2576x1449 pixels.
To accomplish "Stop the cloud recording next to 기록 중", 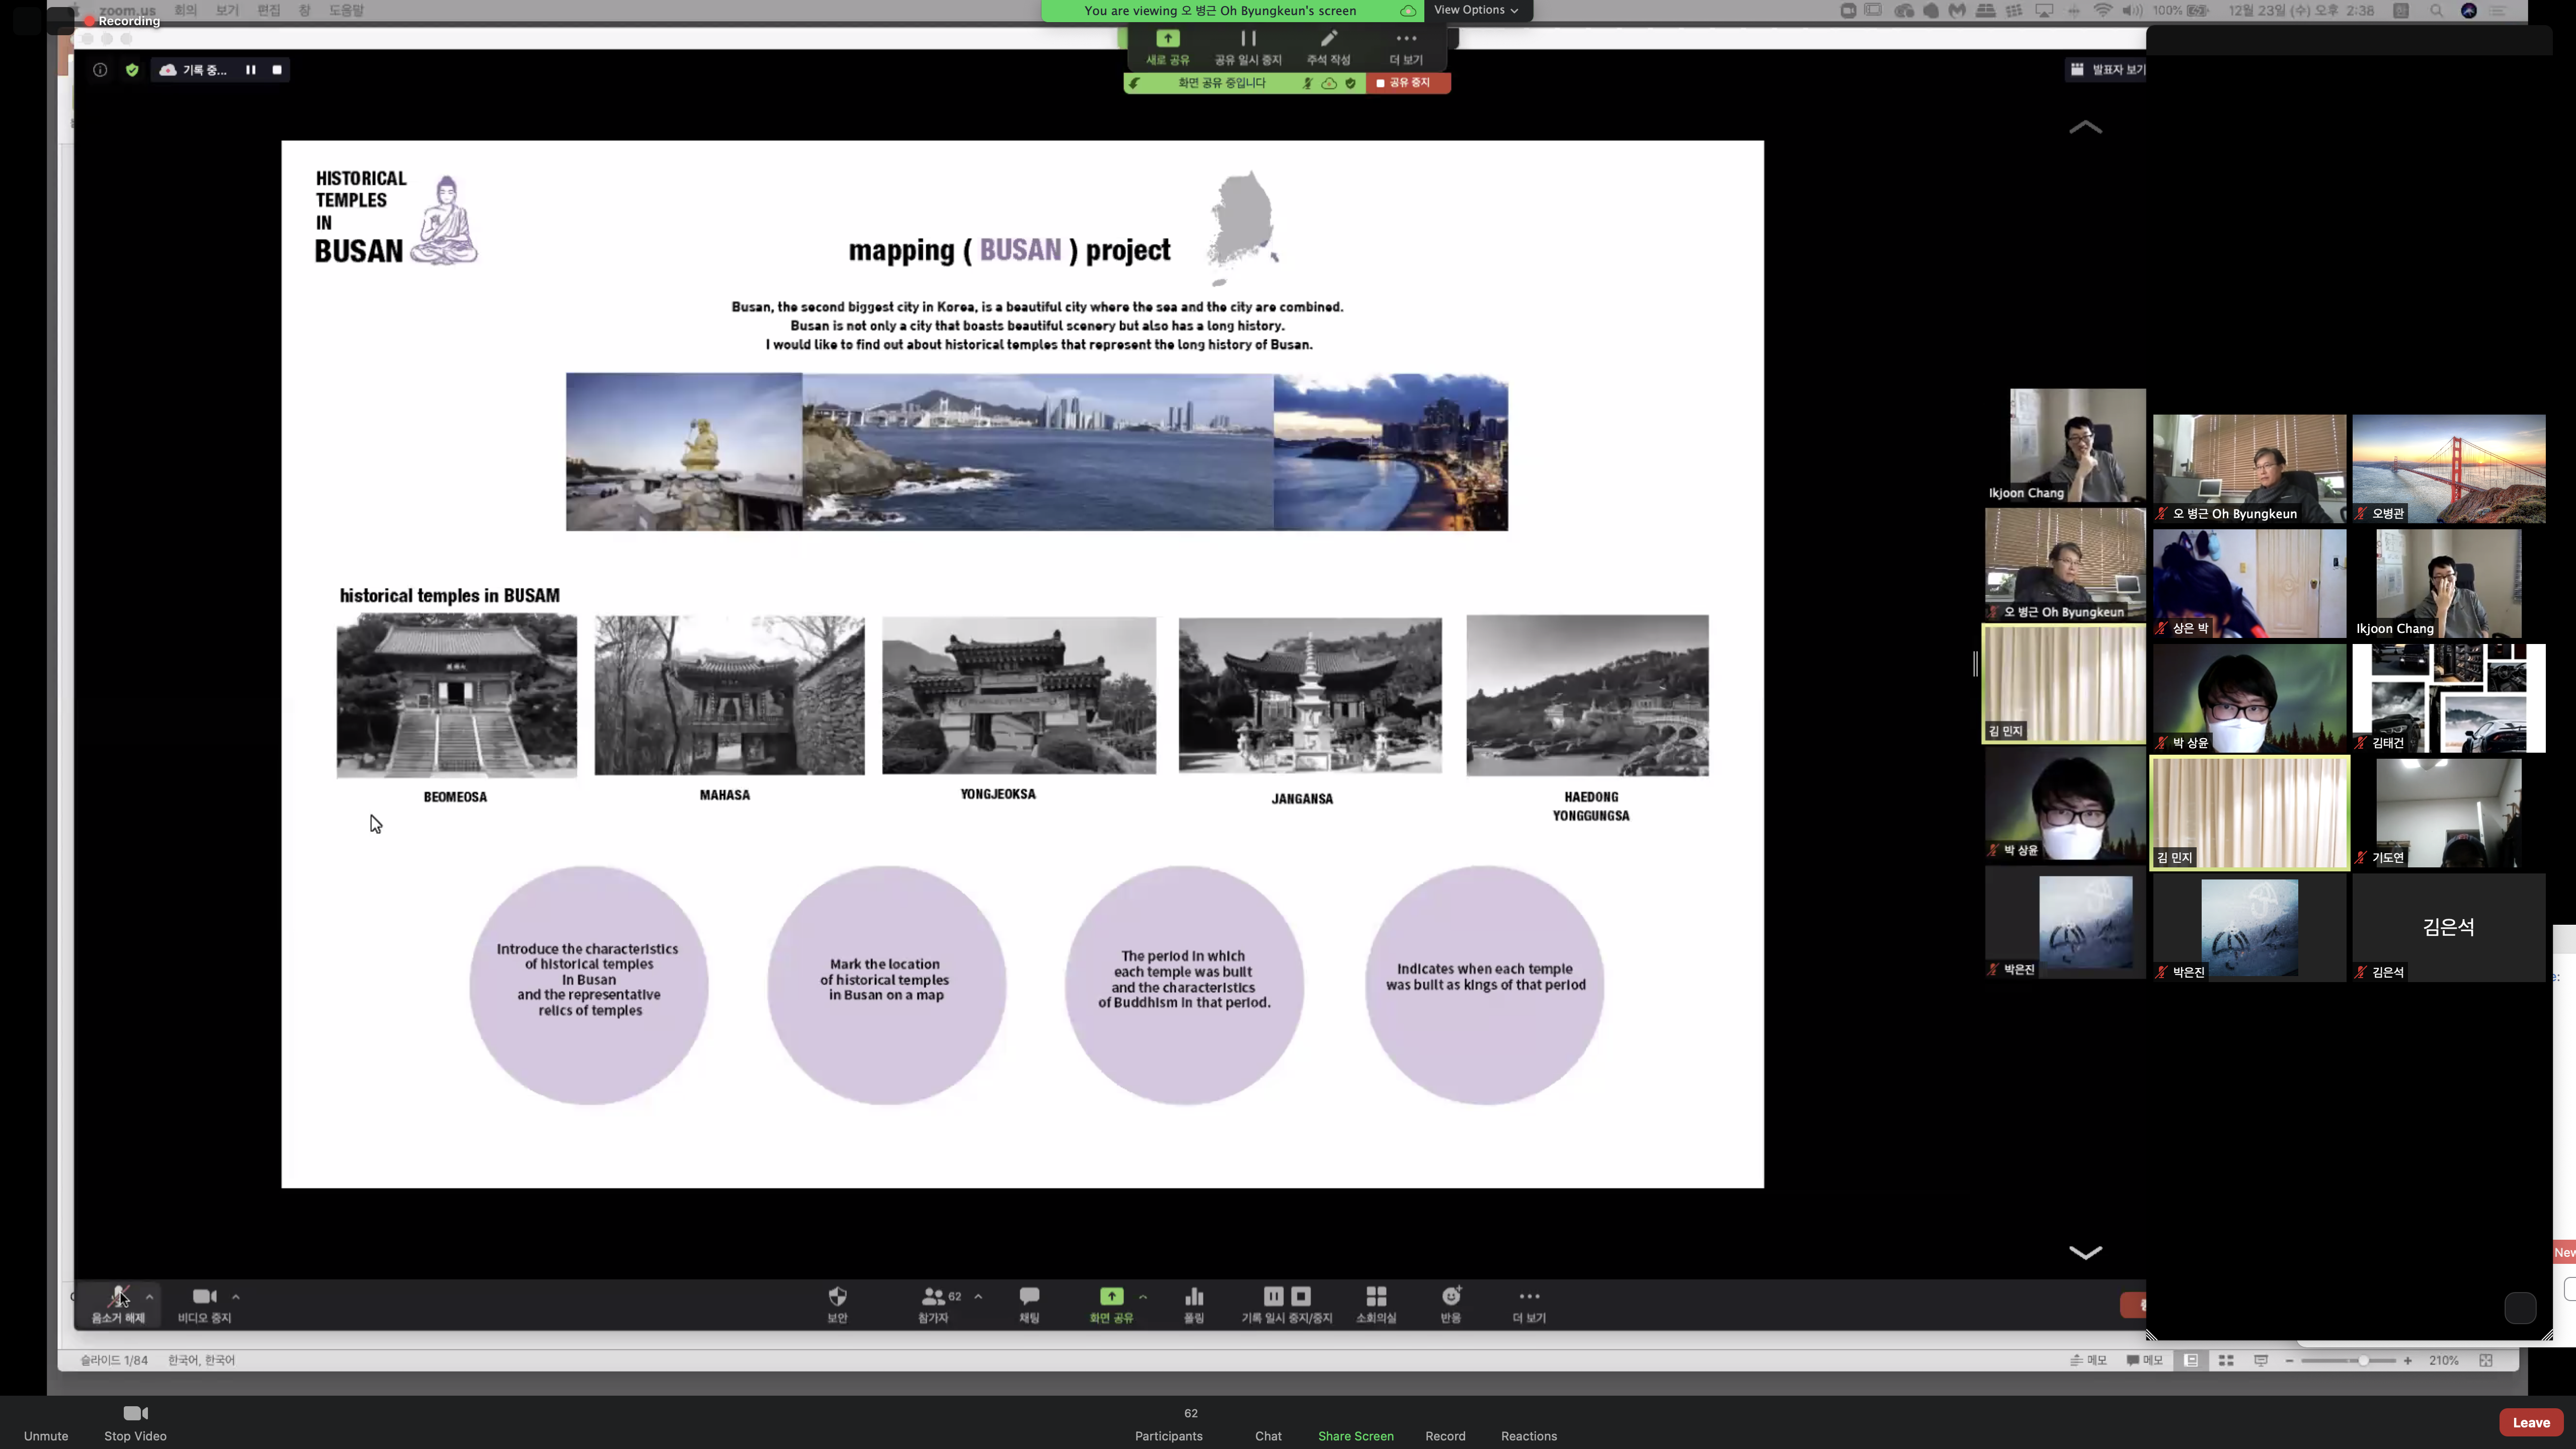I will click(x=277, y=70).
